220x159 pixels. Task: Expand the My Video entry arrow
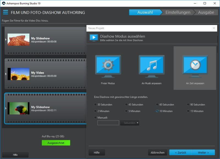[6, 74]
